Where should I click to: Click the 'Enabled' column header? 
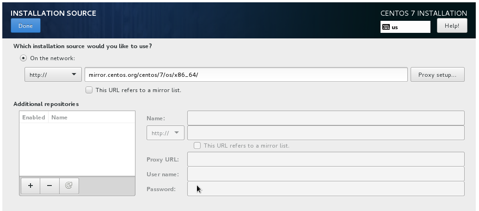(x=34, y=118)
